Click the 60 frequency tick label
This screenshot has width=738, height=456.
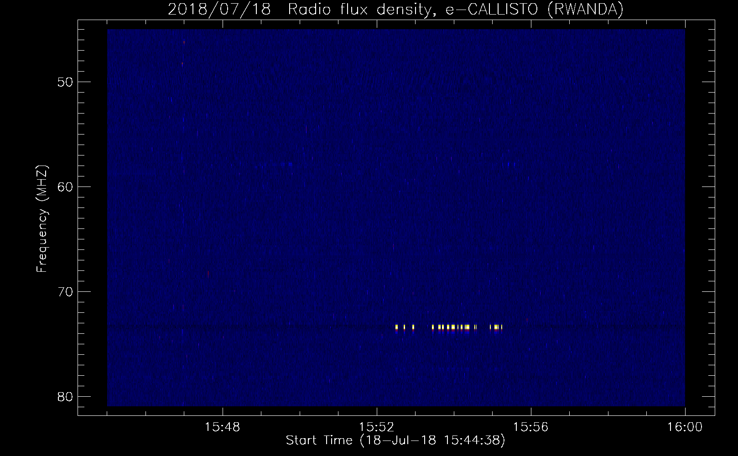[x=66, y=187]
